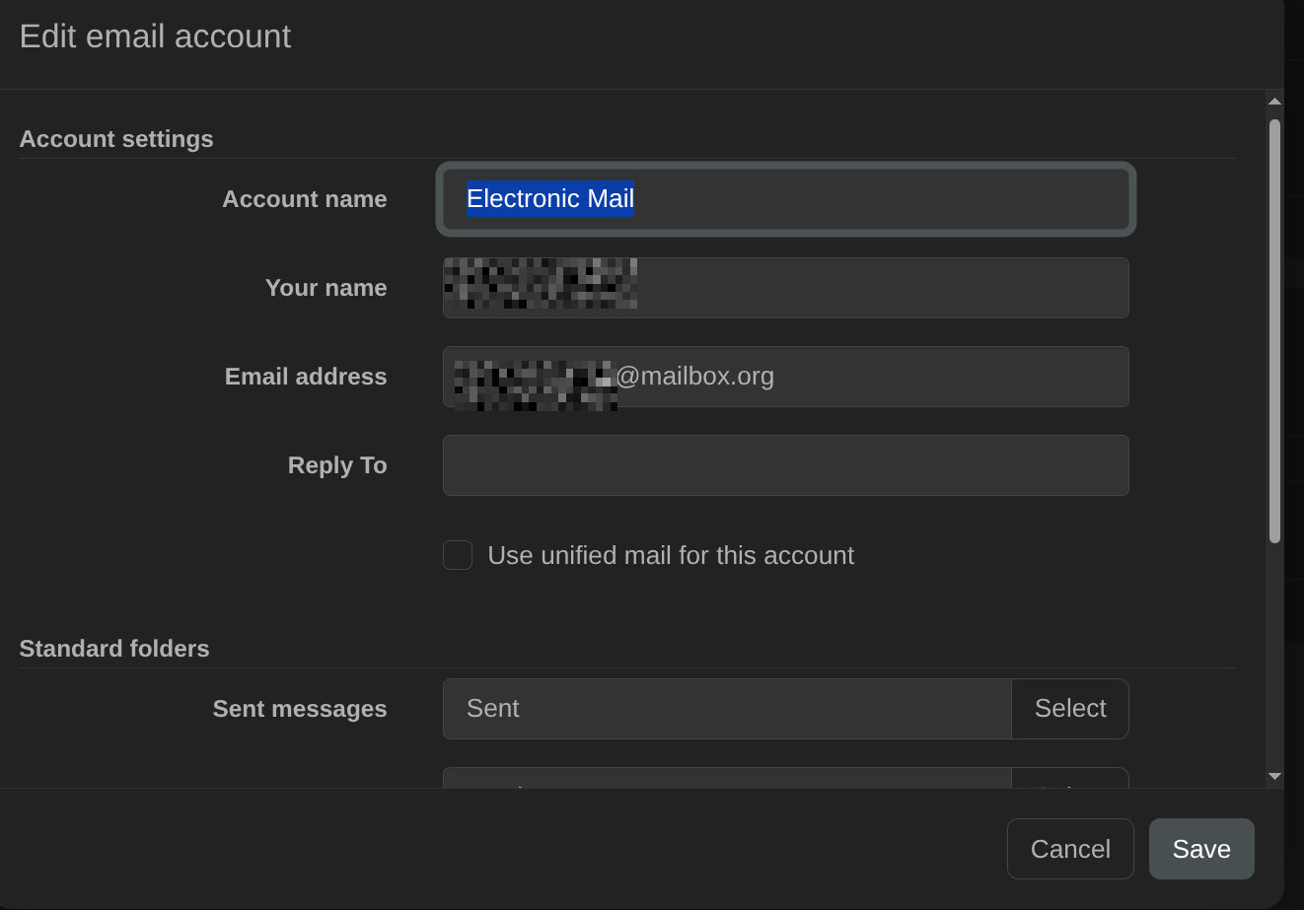Click the scrollbar up arrow
Image resolution: width=1304 pixels, height=910 pixels.
[1274, 102]
